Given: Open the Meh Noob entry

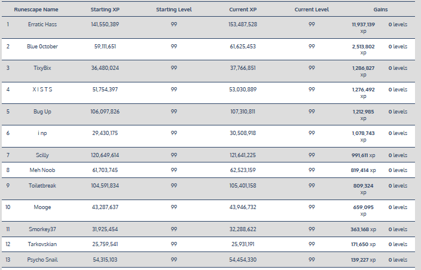Looking at the screenshot, I should 42,170.
